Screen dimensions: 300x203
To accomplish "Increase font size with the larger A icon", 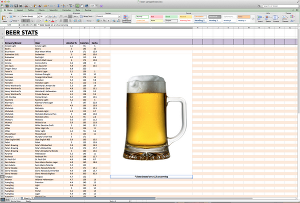I will tap(50, 16).
